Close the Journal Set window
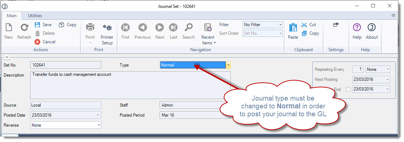Image resolution: width=404 pixels, height=142 pixels. click(x=390, y=6)
